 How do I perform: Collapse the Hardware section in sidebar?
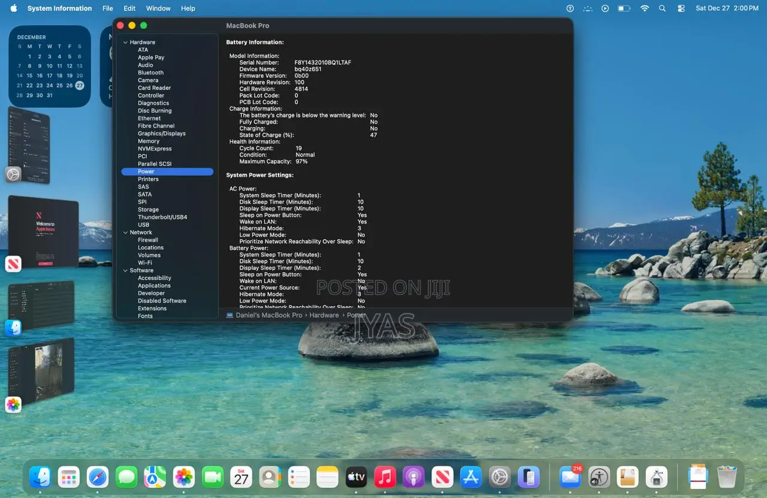[x=125, y=43]
